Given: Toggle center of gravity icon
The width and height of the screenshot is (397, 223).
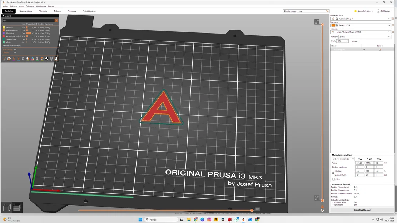Looking at the screenshot, I should 47,59.
